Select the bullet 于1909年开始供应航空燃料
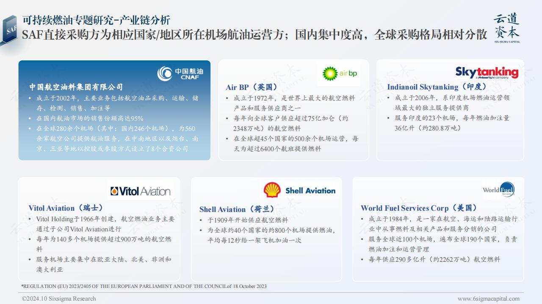 pos(244,220)
